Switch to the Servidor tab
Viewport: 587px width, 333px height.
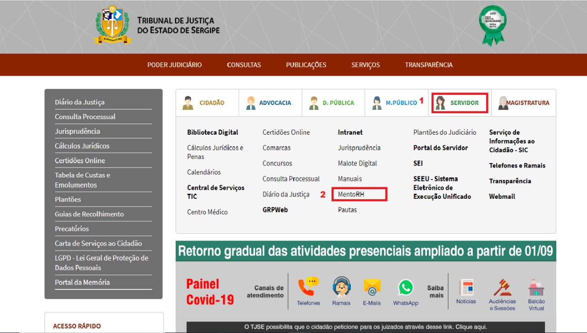[x=460, y=103]
